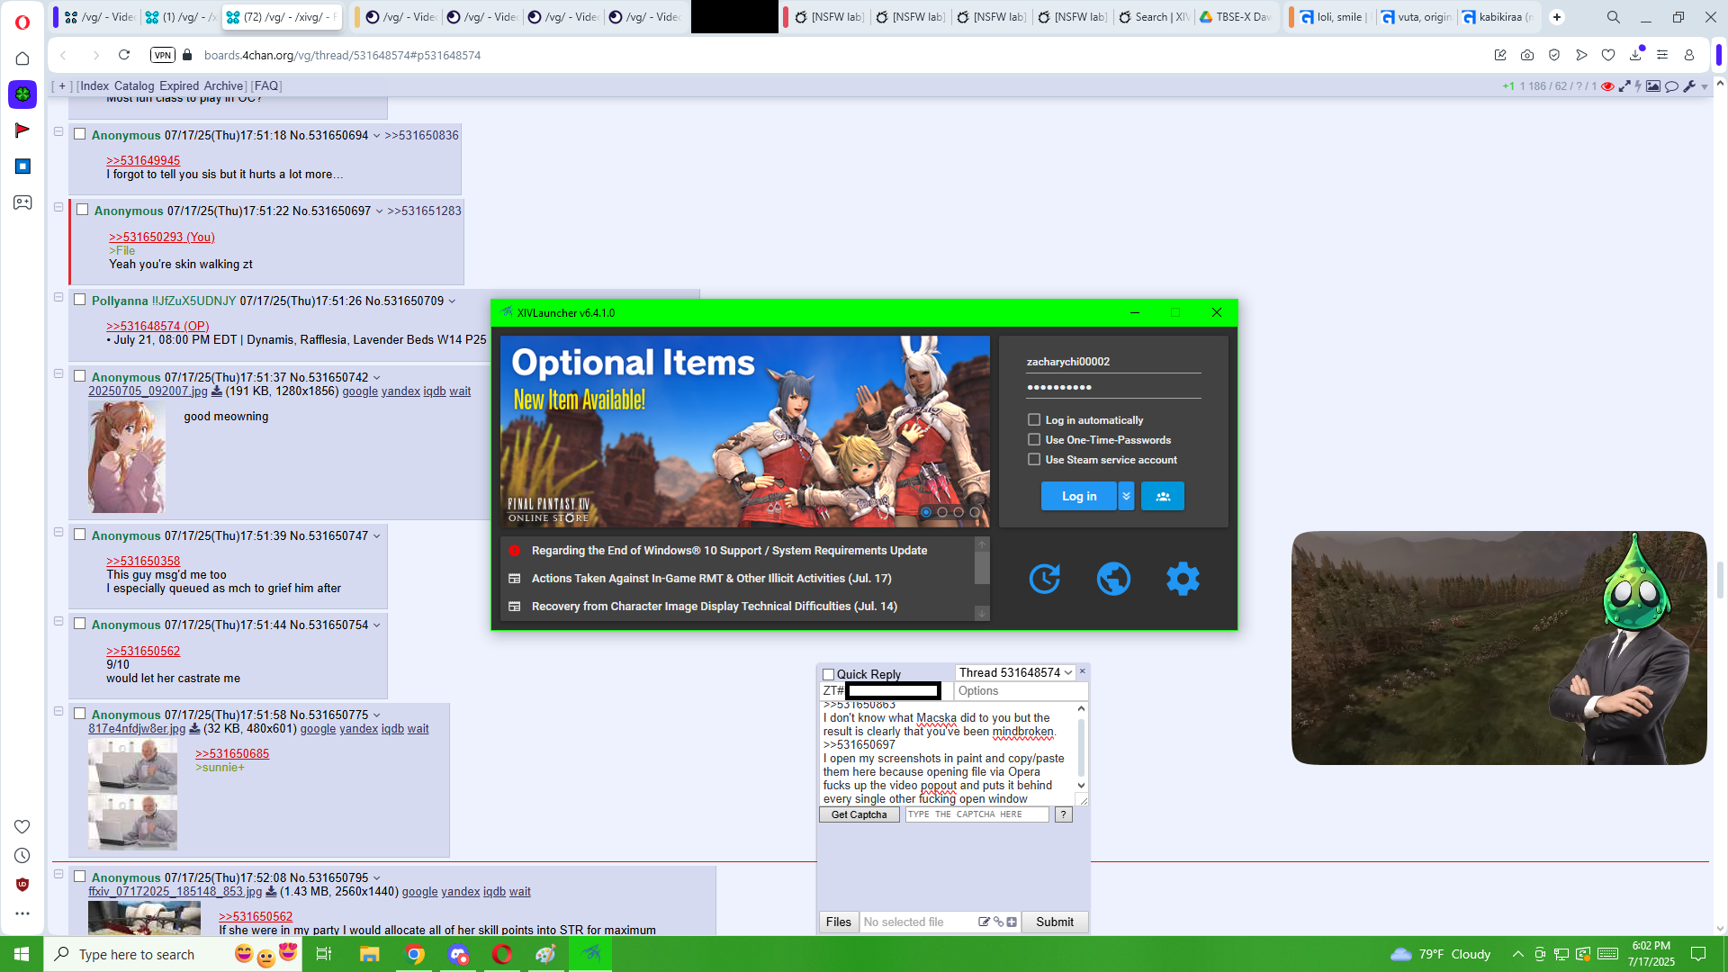The width and height of the screenshot is (1728, 972).
Task: Click the VPN badge in address bar
Action: pos(162,55)
